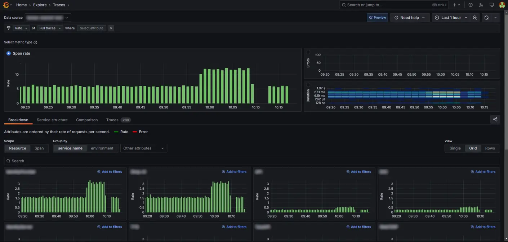Image resolution: width=508 pixels, height=242 pixels.
Task: Open the news feed RSS icon
Action: point(481,5)
